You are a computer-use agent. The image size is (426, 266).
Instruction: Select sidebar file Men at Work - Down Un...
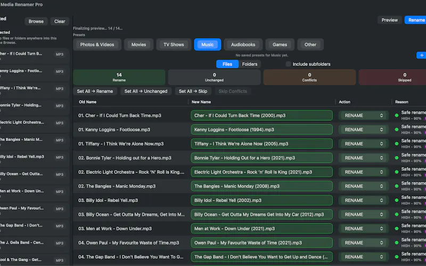[34, 193]
